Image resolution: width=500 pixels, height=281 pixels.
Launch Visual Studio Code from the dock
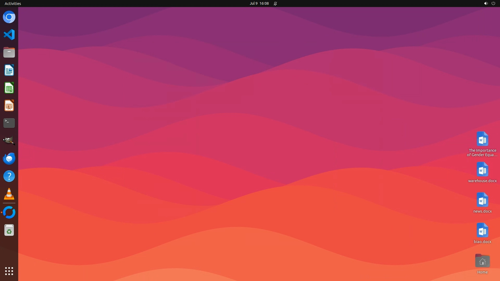[x=9, y=35]
